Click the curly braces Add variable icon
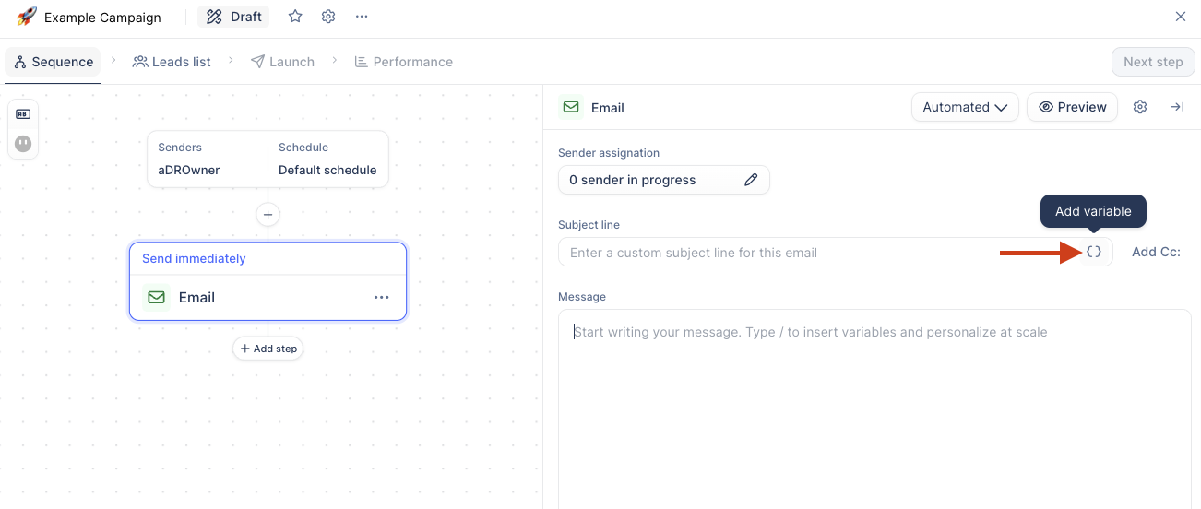1201x509 pixels. tap(1094, 252)
